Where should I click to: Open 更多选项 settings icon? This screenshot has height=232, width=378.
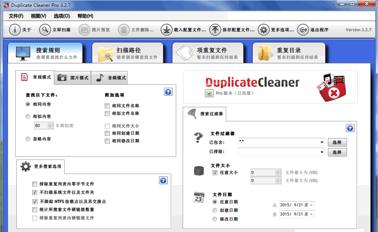tap(263, 29)
